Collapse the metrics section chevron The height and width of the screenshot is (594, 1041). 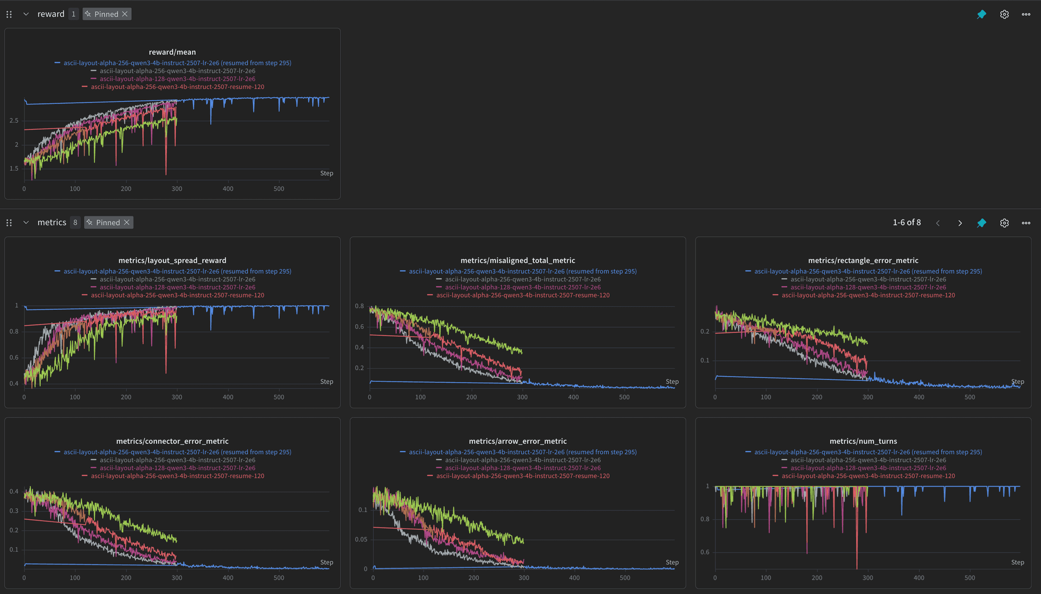25,223
